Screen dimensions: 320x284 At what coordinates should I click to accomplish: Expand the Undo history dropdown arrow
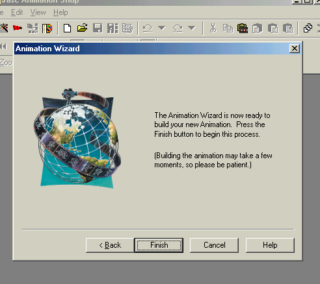[x=162, y=28]
